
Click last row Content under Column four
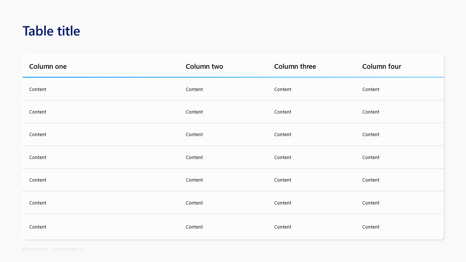coord(371,227)
